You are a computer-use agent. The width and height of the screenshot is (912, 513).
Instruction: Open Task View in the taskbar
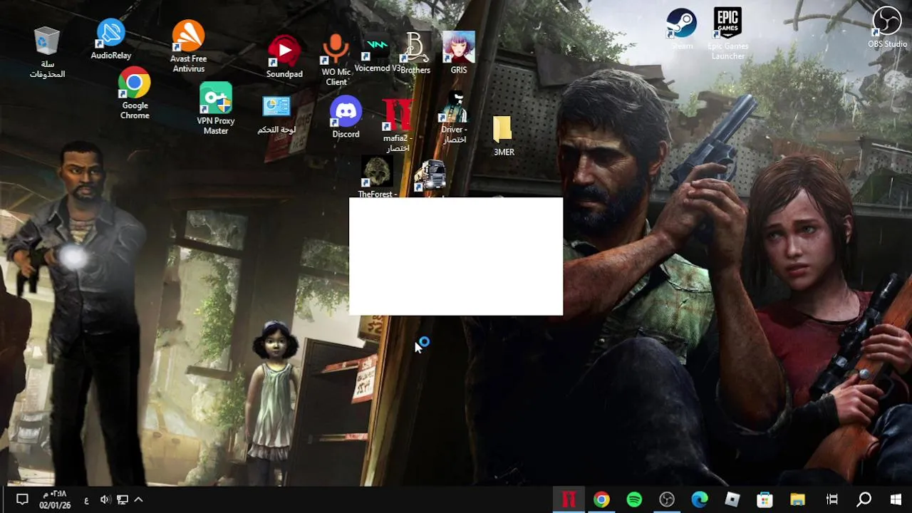[831, 499]
